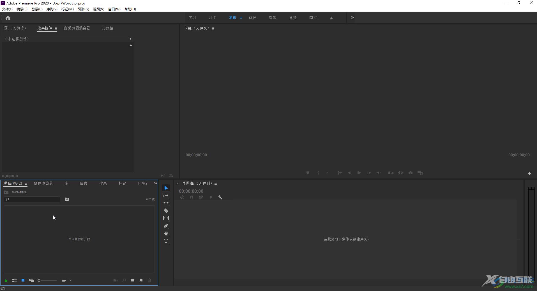The width and height of the screenshot is (537, 291).
Task: Go to In point in Program monitor
Action: [340, 173]
